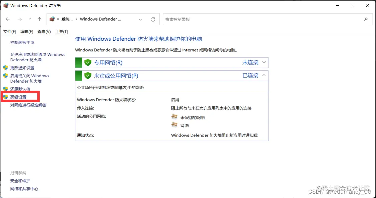Click 系统... in the breadcrumb path
Image resolution: width=376 pixels, height=198 pixels.
coord(67,19)
